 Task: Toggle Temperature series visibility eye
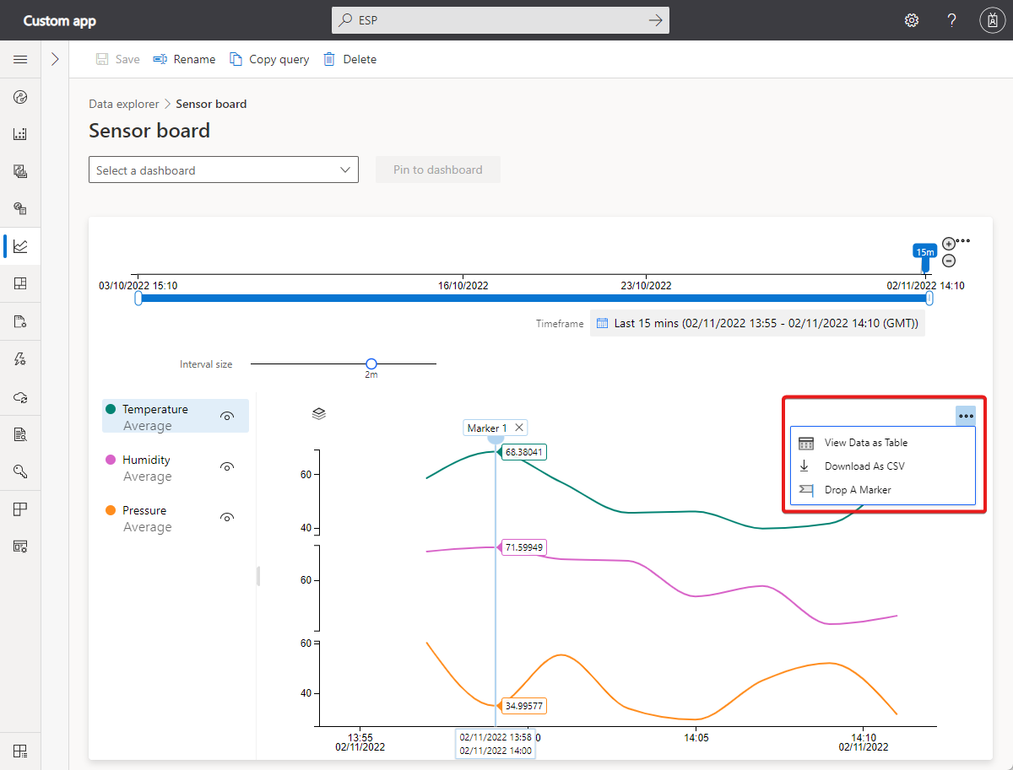[x=226, y=416]
